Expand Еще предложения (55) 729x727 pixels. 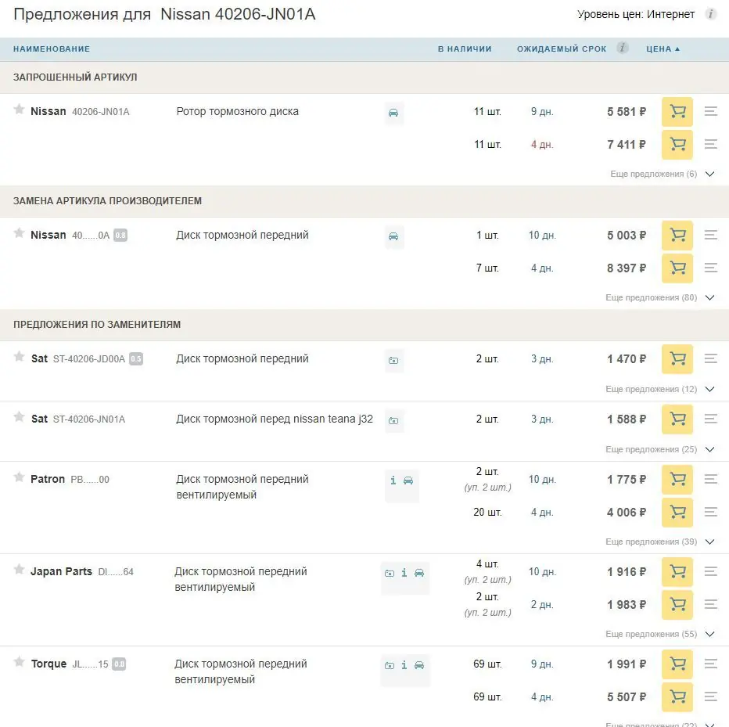659,634
